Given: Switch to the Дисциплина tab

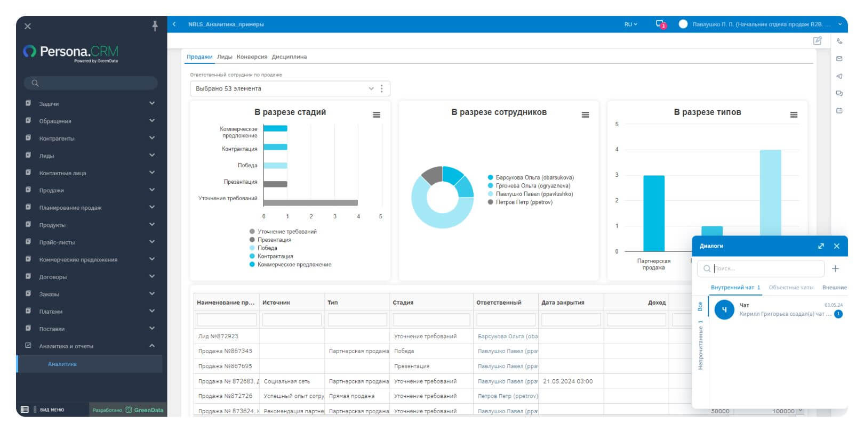Looking at the screenshot, I should tap(289, 56).
